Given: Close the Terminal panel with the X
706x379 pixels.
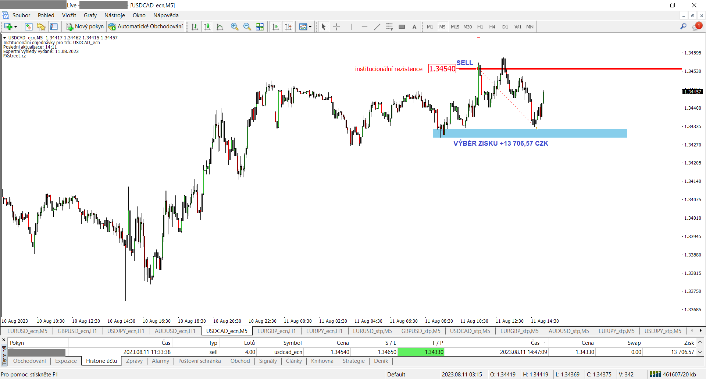Looking at the screenshot, I should tap(4, 340).
